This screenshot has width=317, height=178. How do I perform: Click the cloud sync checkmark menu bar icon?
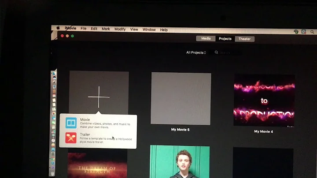coord(296,31)
